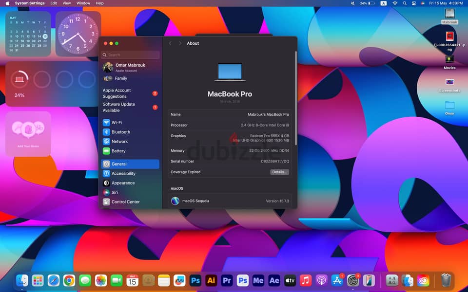The image size is (468, 292).
Task: Open the Edit menu
Action: (54, 3)
